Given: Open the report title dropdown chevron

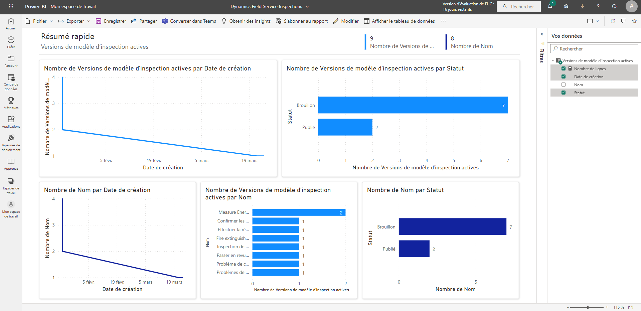Looking at the screenshot, I should pos(307,7).
